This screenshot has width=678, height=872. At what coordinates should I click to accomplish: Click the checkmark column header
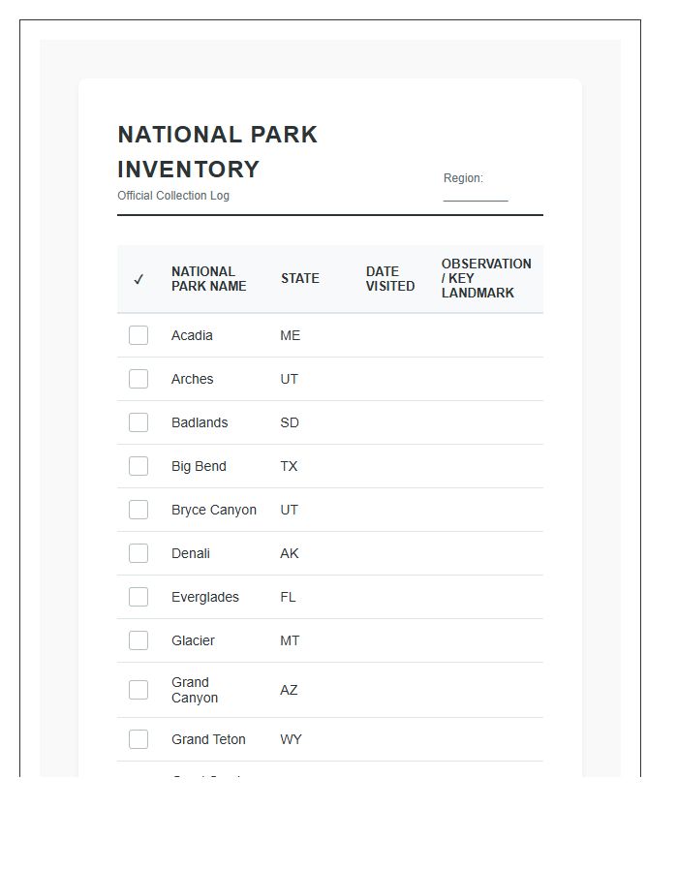(139, 279)
